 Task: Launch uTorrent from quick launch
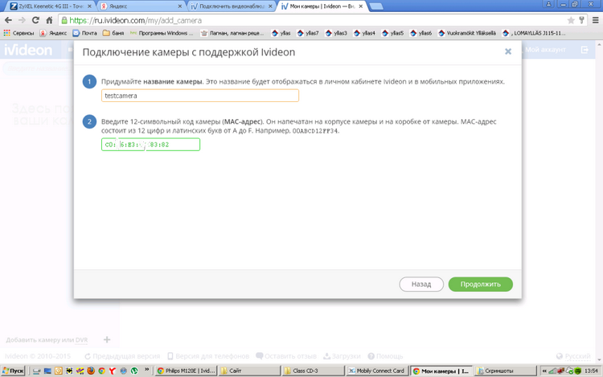pos(134,371)
